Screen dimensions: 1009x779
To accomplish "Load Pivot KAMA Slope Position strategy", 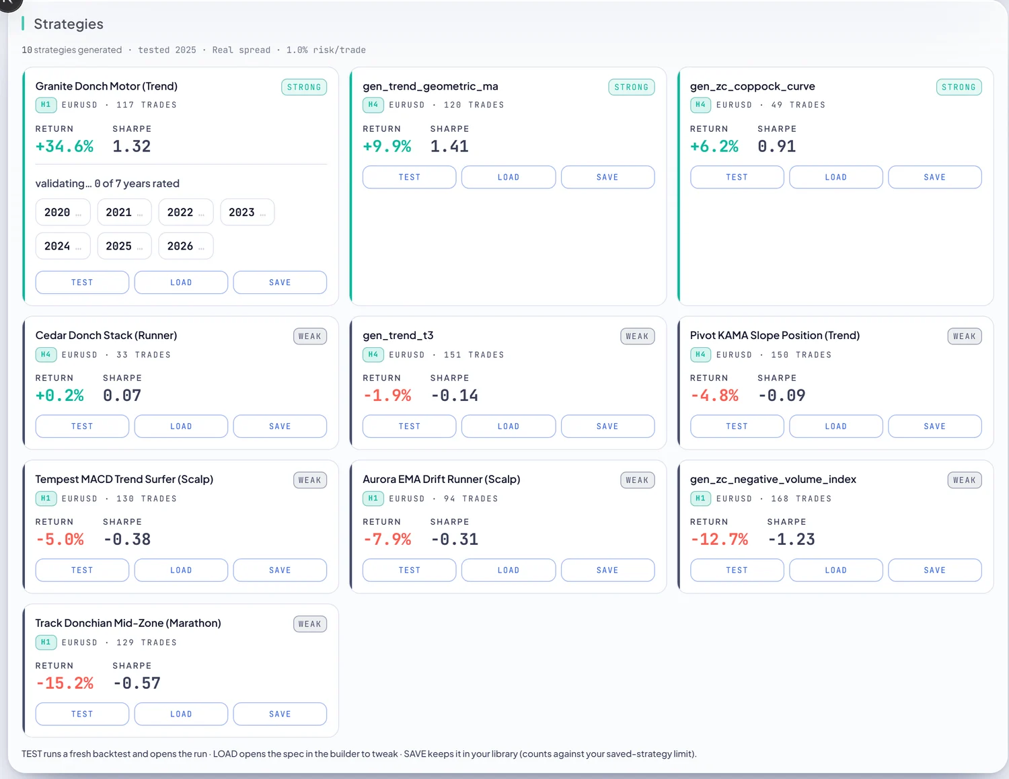I will click(x=836, y=426).
